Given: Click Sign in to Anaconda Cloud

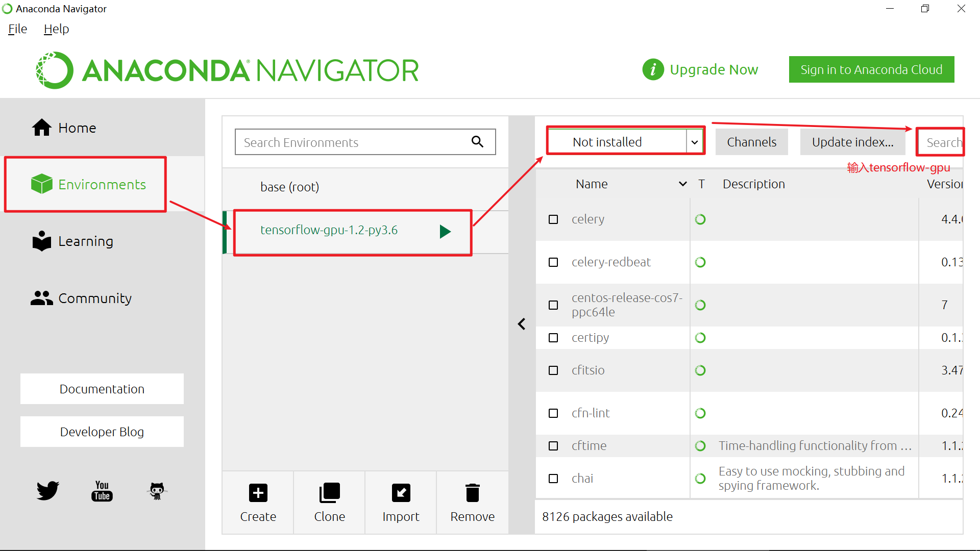Looking at the screenshot, I should coord(871,69).
